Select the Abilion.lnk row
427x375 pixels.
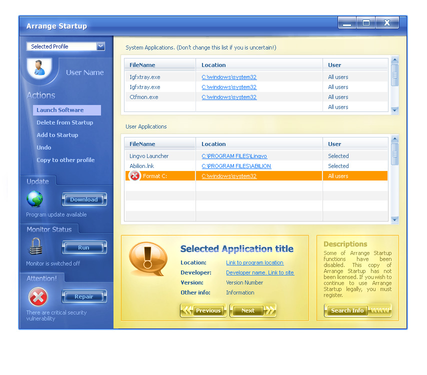click(155, 165)
